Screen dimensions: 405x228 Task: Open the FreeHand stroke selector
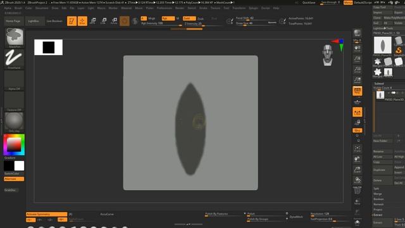[14, 59]
